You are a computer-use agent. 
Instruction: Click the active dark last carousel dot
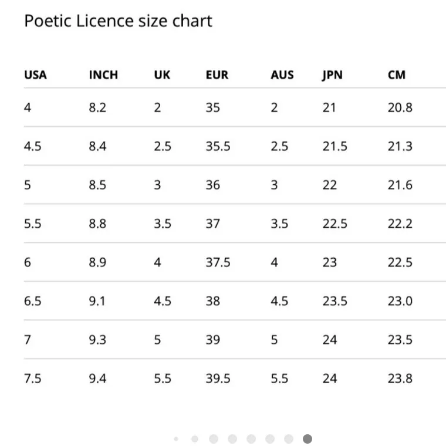pyautogui.click(x=308, y=439)
